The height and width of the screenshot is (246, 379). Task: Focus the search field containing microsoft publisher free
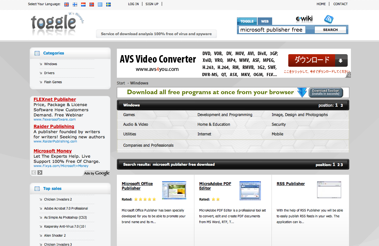coord(272,30)
